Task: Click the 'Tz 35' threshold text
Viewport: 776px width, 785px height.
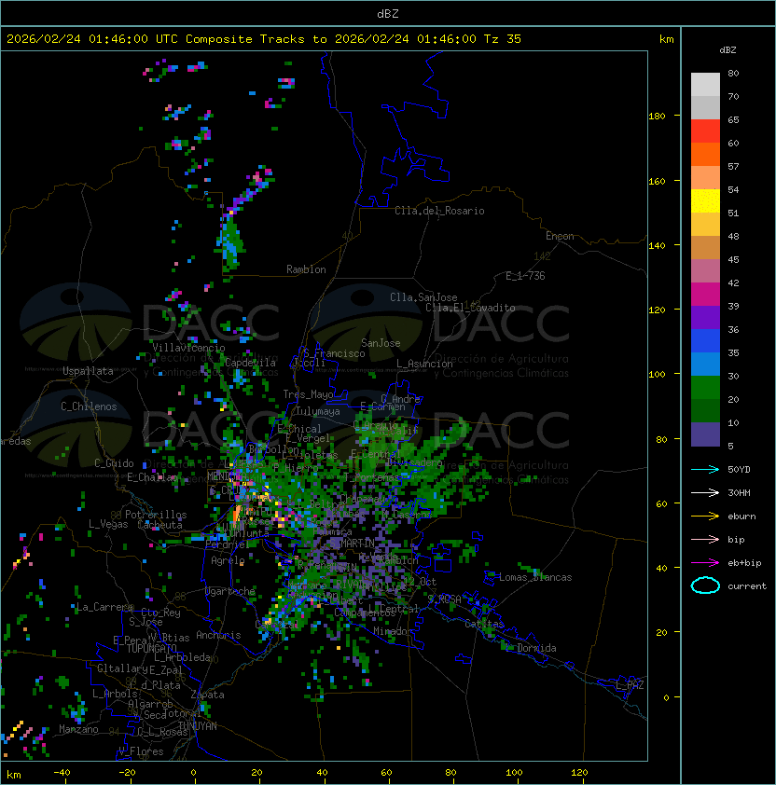Action: coord(503,39)
